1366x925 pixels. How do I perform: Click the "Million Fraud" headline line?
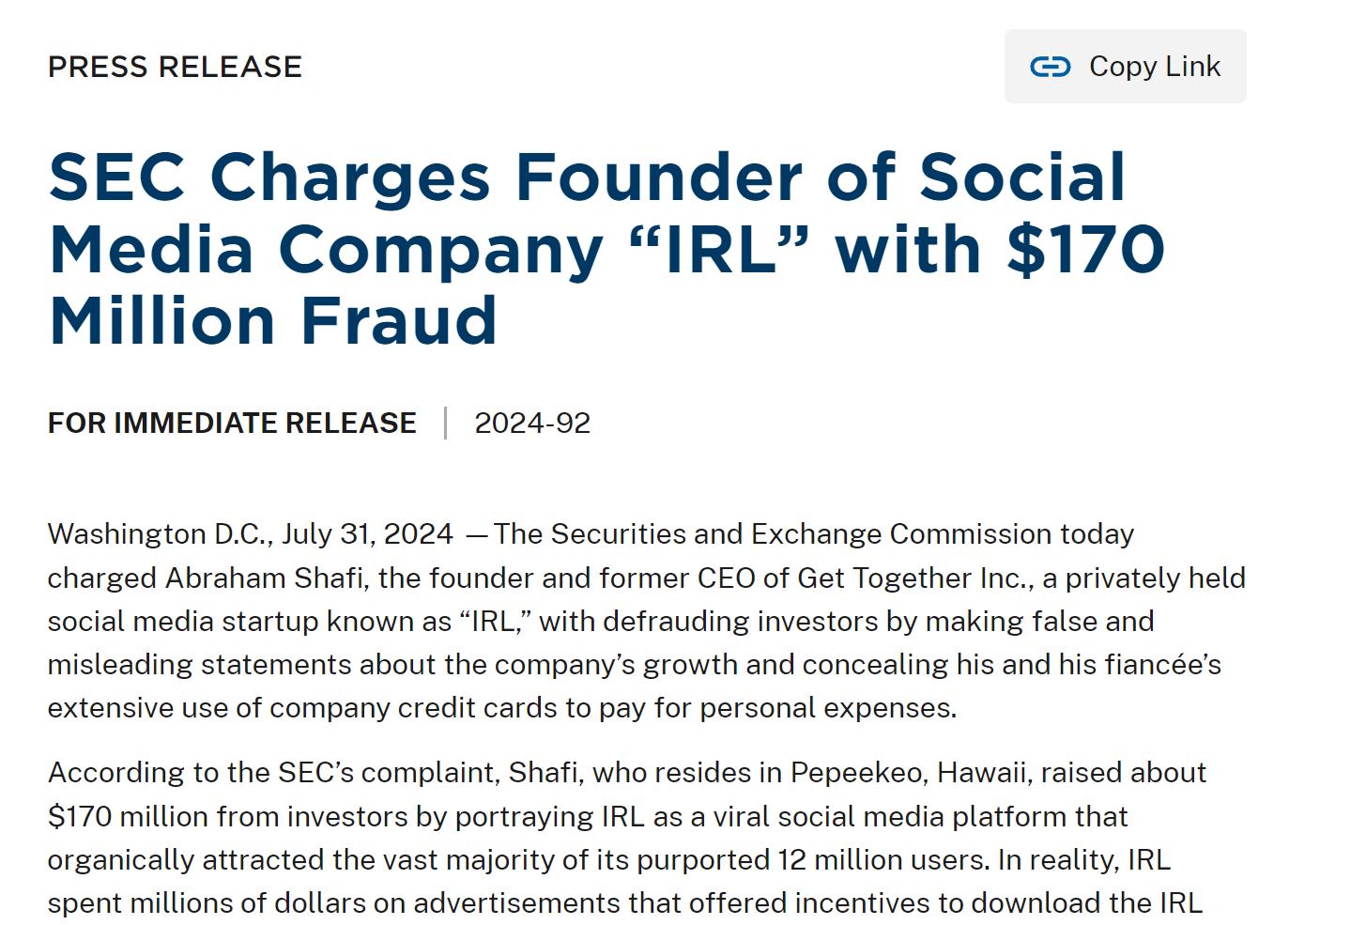pos(272,320)
